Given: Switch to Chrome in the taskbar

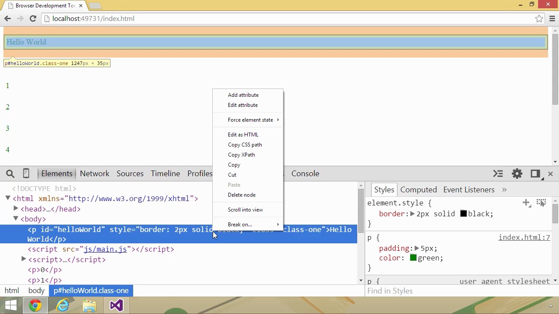Looking at the screenshot, I should click(x=35, y=305).
